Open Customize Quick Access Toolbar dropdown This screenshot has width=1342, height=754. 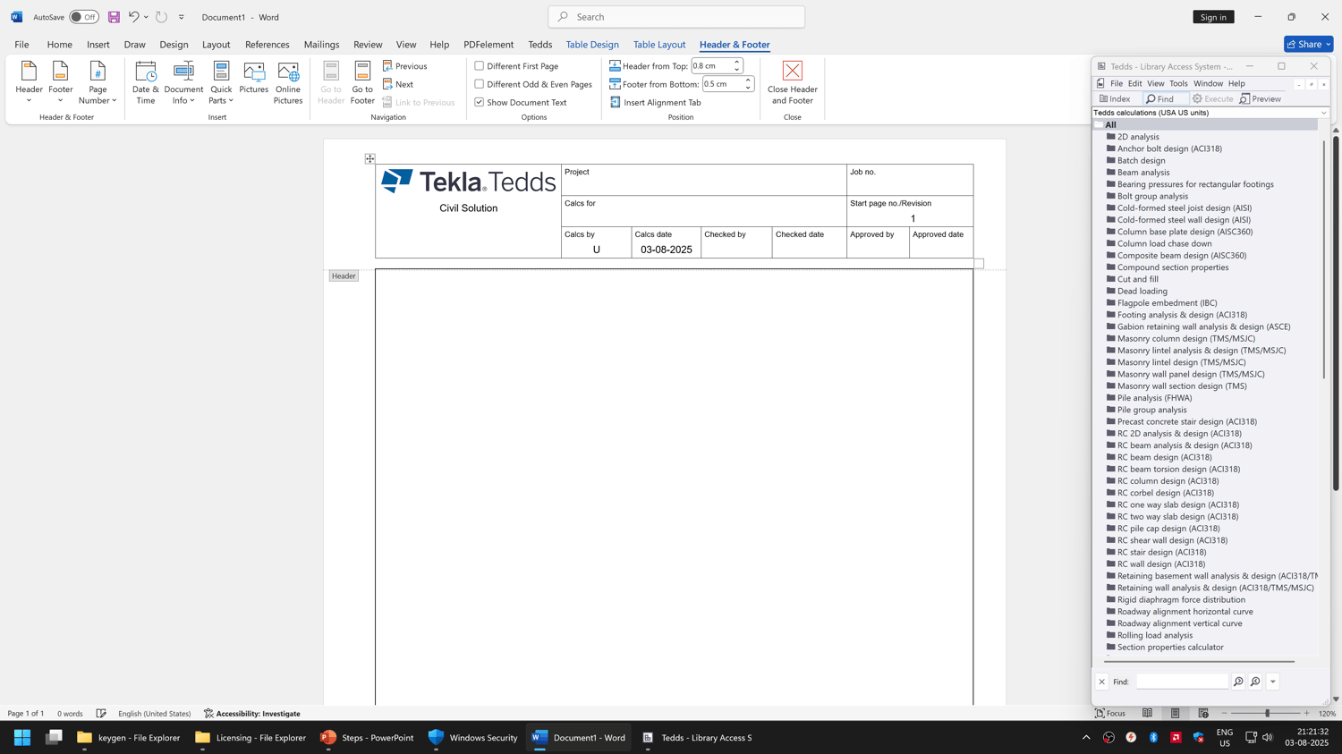tap(182, 17)
